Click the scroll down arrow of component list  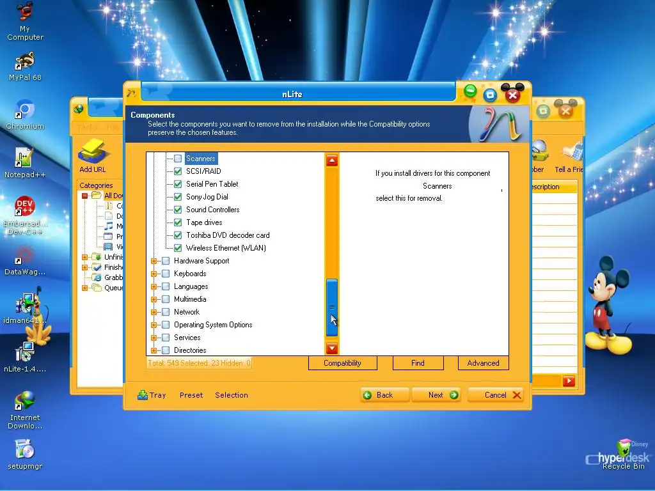click(332, 348)
